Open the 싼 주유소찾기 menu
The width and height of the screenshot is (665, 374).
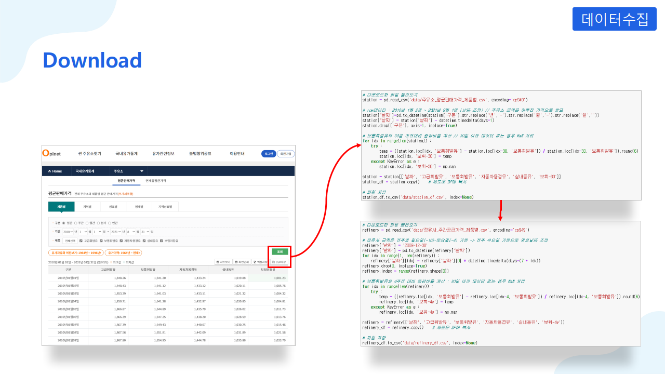point(89,154)
